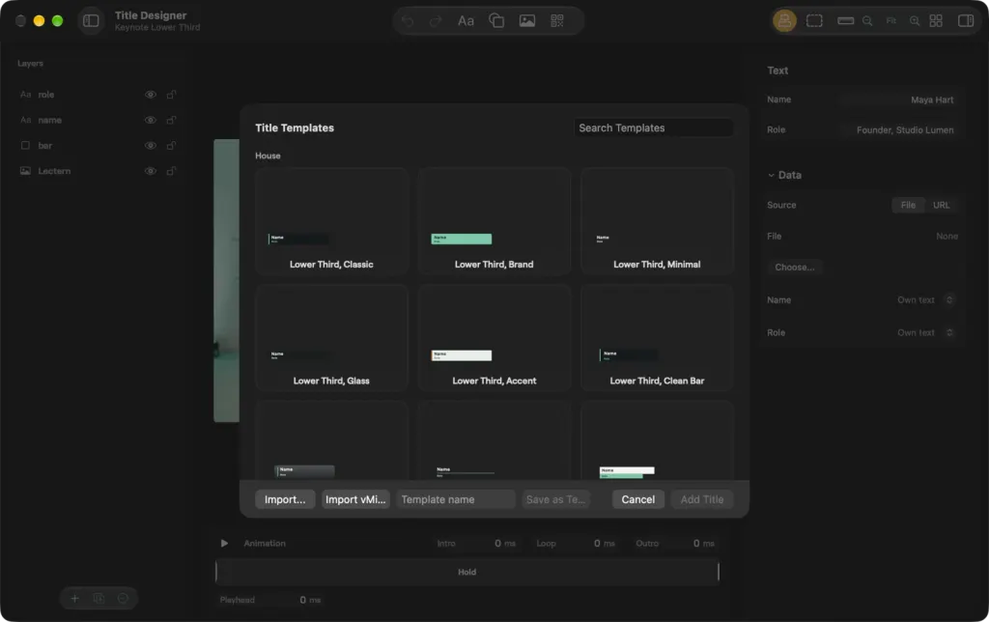Viewport: 989px width, 622px height.
Task: Open the Role Own text dropdown
Action: coord(924,332)
